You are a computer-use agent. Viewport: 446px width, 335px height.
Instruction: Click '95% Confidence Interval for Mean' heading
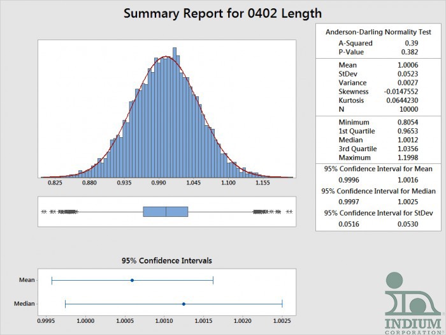[378, 169]
